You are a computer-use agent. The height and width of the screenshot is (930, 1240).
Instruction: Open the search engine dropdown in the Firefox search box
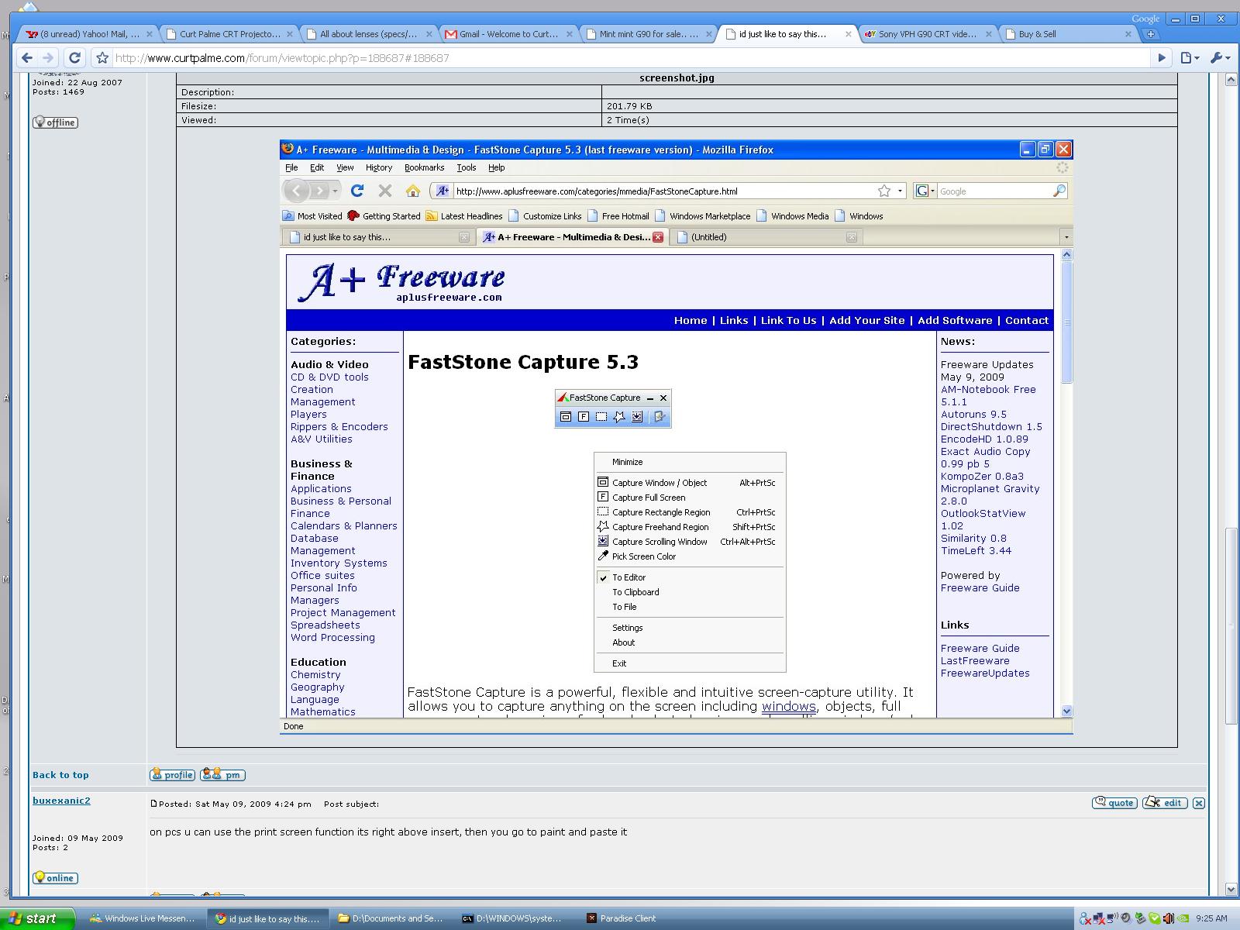tap(925, 191)
